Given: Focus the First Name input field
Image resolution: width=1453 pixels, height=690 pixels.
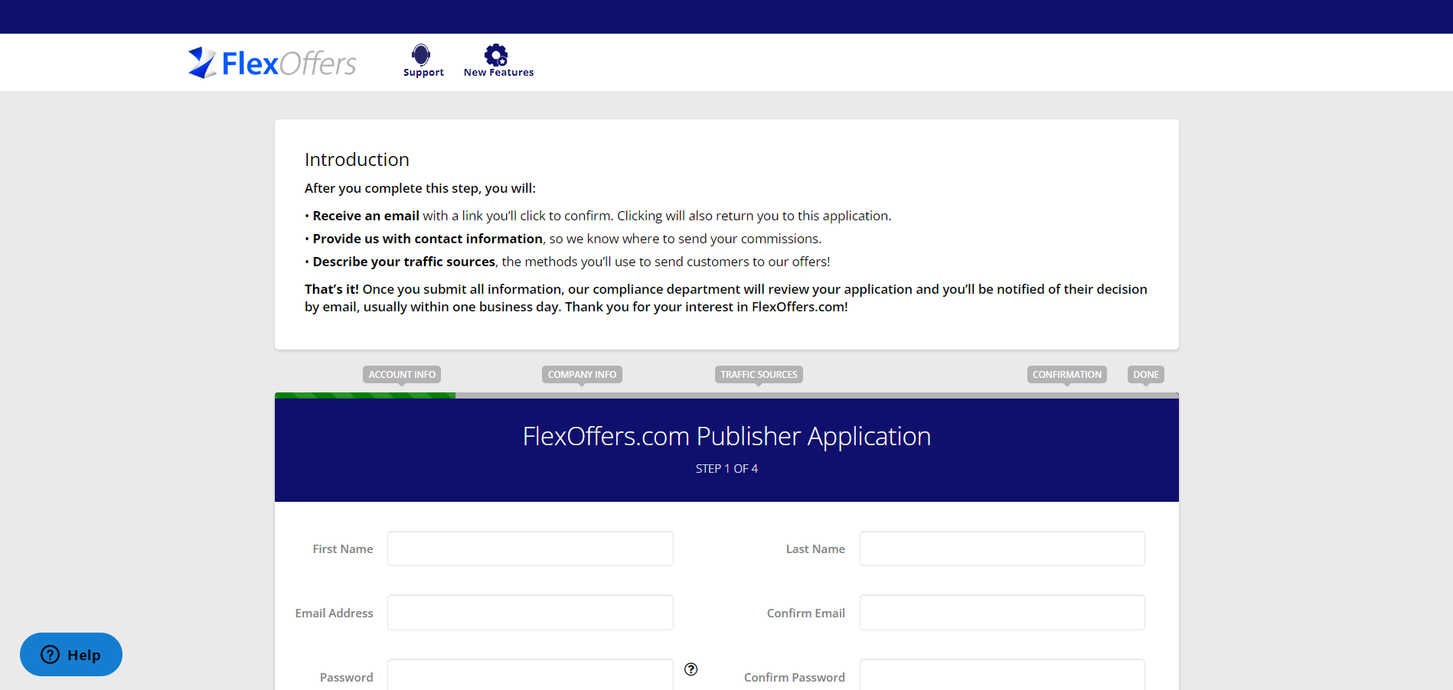Looking at the screenshot, I should pos(531,548).
